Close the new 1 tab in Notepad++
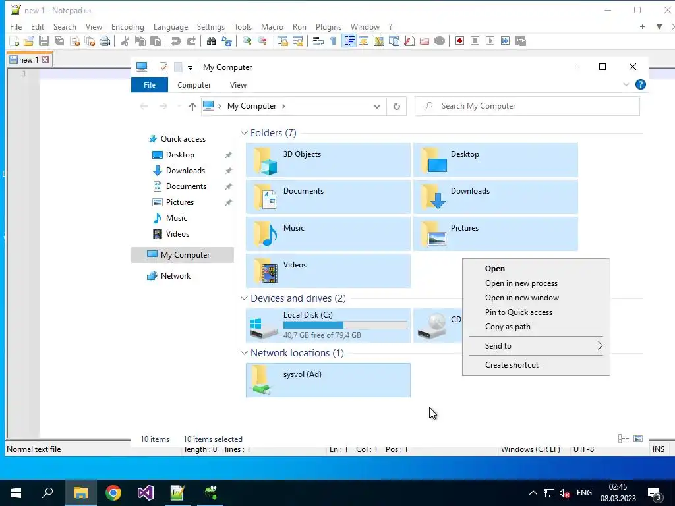The image size is (675, 506). click(45, 60)
